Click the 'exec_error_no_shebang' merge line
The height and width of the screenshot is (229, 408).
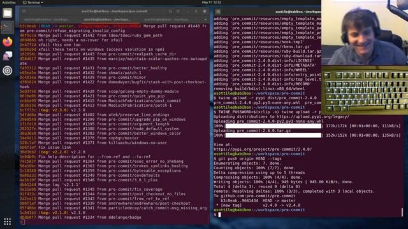pyautogui.click(x=101, y=162)
